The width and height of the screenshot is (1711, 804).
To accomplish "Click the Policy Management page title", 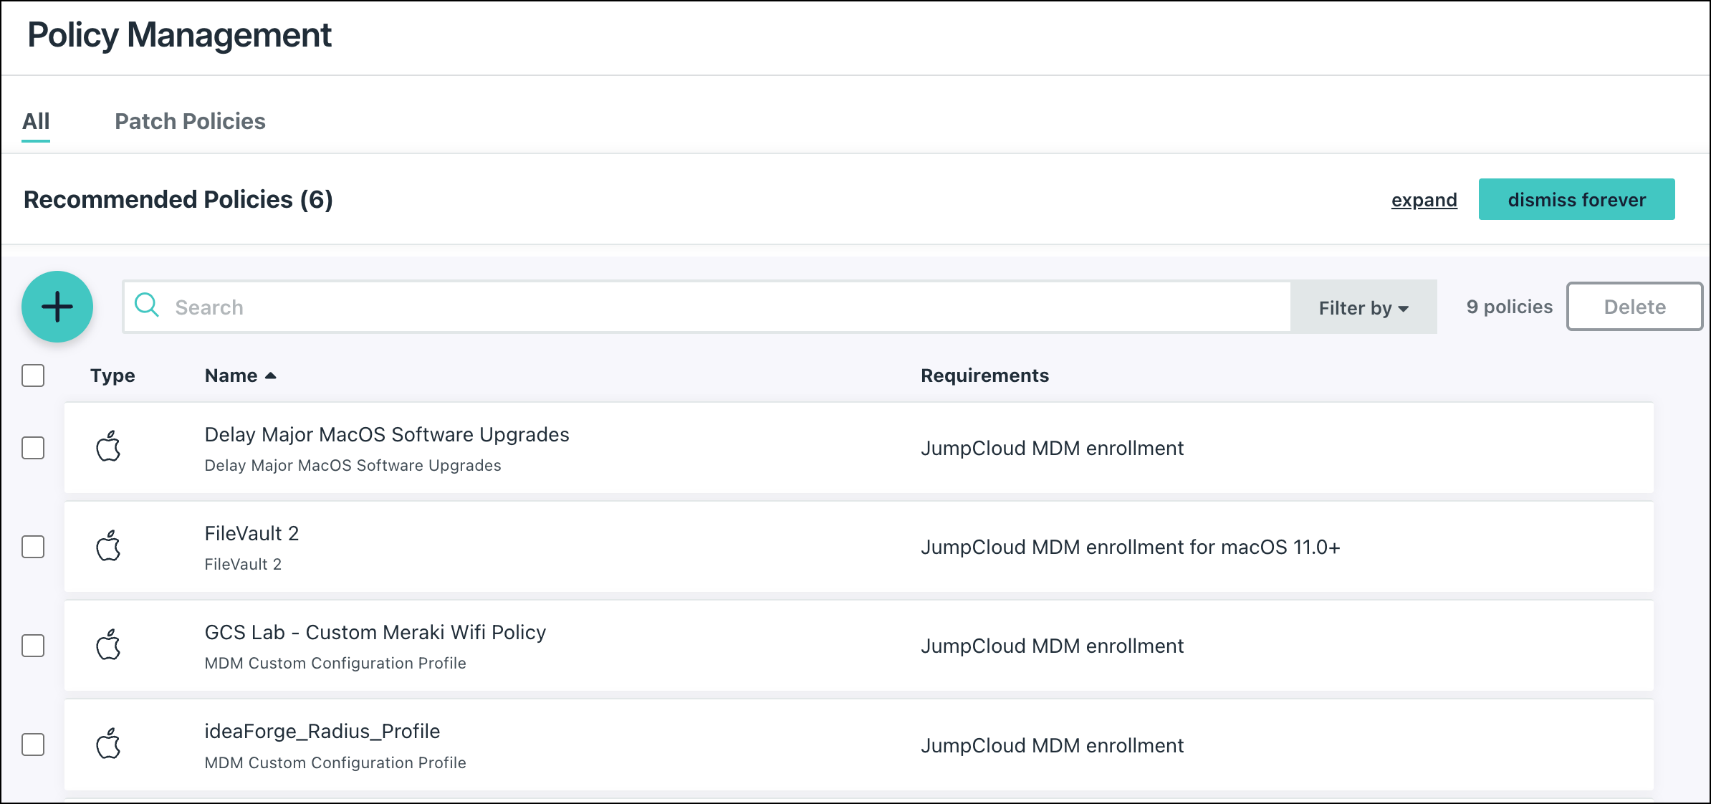I will pos(179,35).
